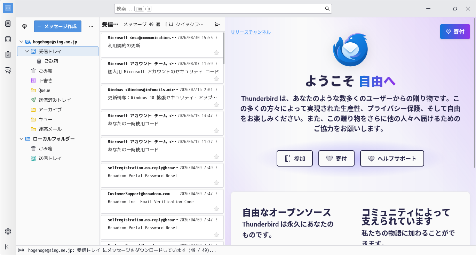The width and height of the screenshot is (476, 255).
Task: Open settings gear in spaces toolbar
Action: (x=8, y=231)
